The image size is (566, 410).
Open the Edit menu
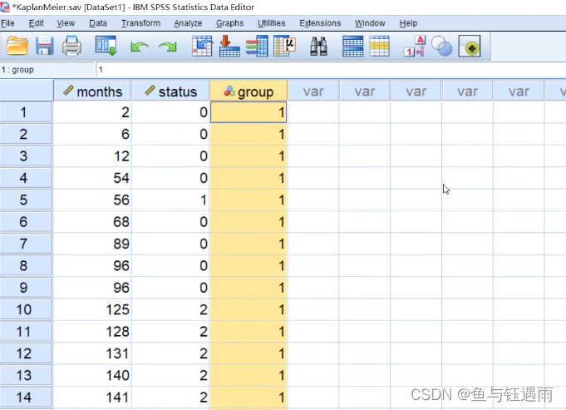click(x=36, y=23)
